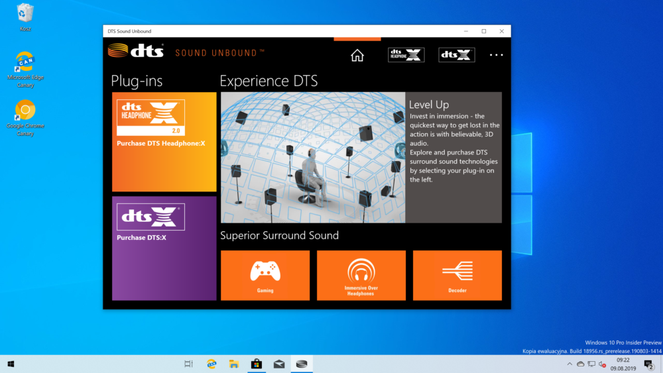Launch Edge Canary from the taskbar
Viewport: 663px width, 373px height.
[211, 364]
